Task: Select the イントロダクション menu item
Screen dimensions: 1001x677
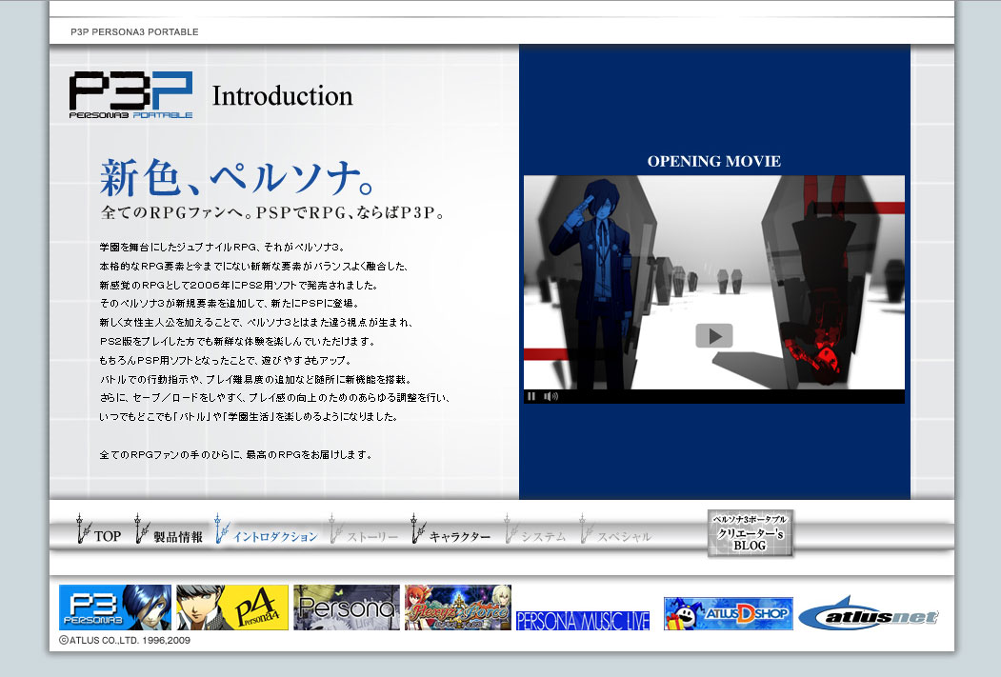Action: pos(267,529)
